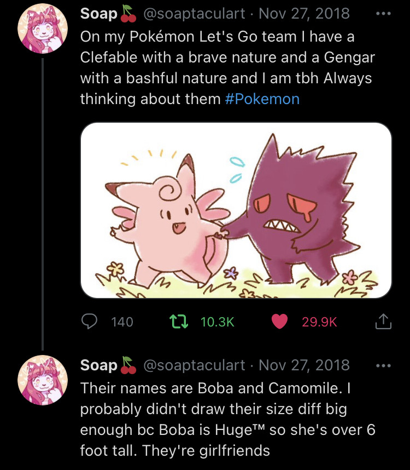Click the 140 replies count
Screen dimensions: 410x470
tap(122, 323)
